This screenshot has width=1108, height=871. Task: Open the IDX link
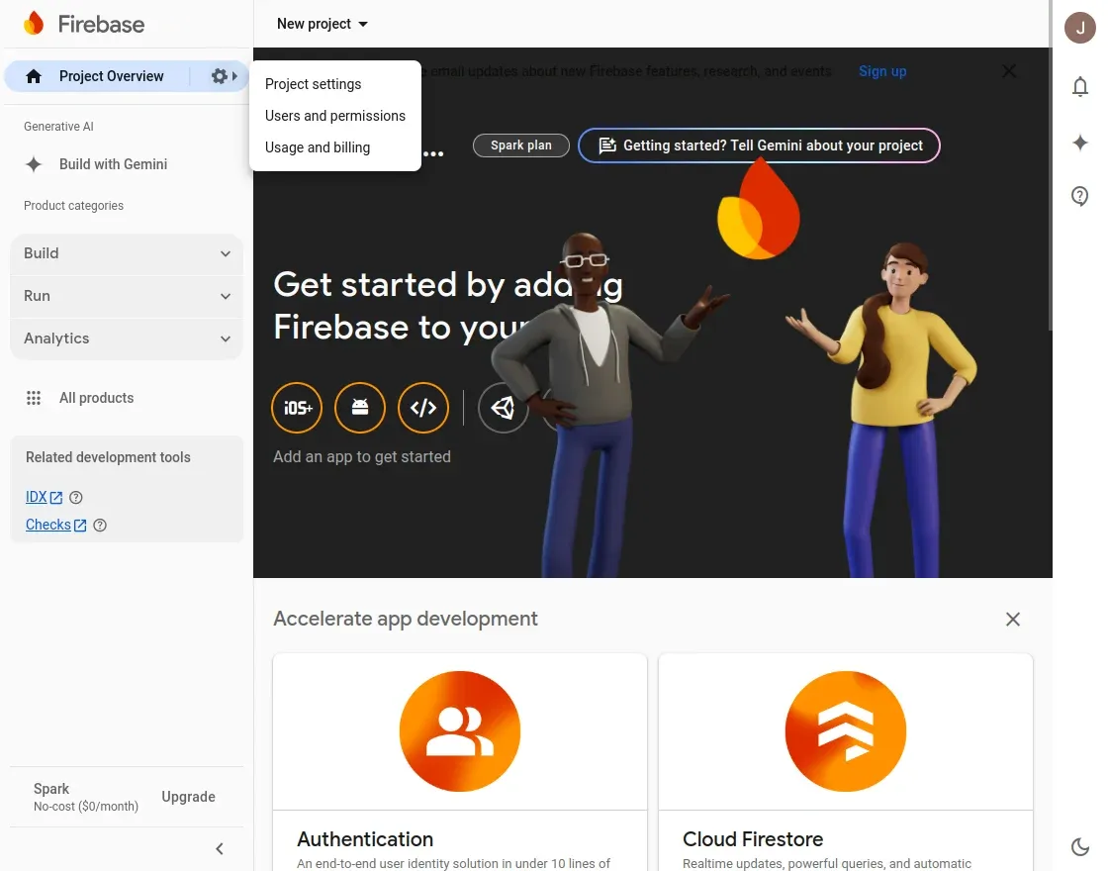click(44, 497)
